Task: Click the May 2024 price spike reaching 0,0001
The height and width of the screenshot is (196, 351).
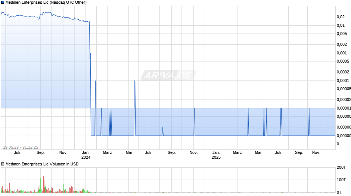Action: point(135,108)
